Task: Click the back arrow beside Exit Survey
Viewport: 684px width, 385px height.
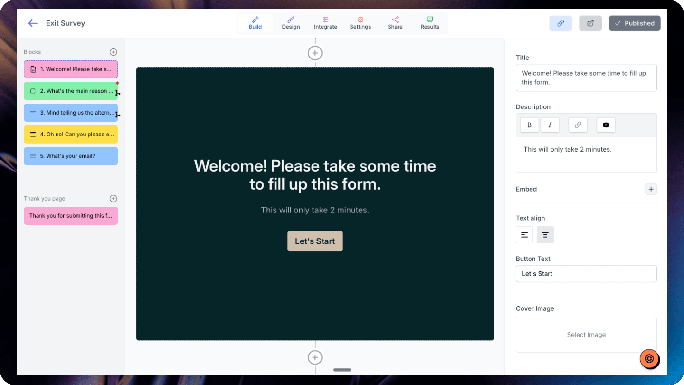Action: (32, 23)
